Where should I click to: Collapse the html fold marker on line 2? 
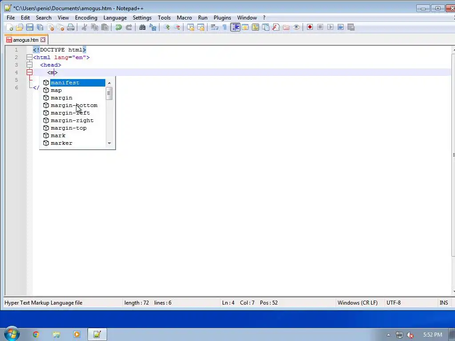[29, 57]
